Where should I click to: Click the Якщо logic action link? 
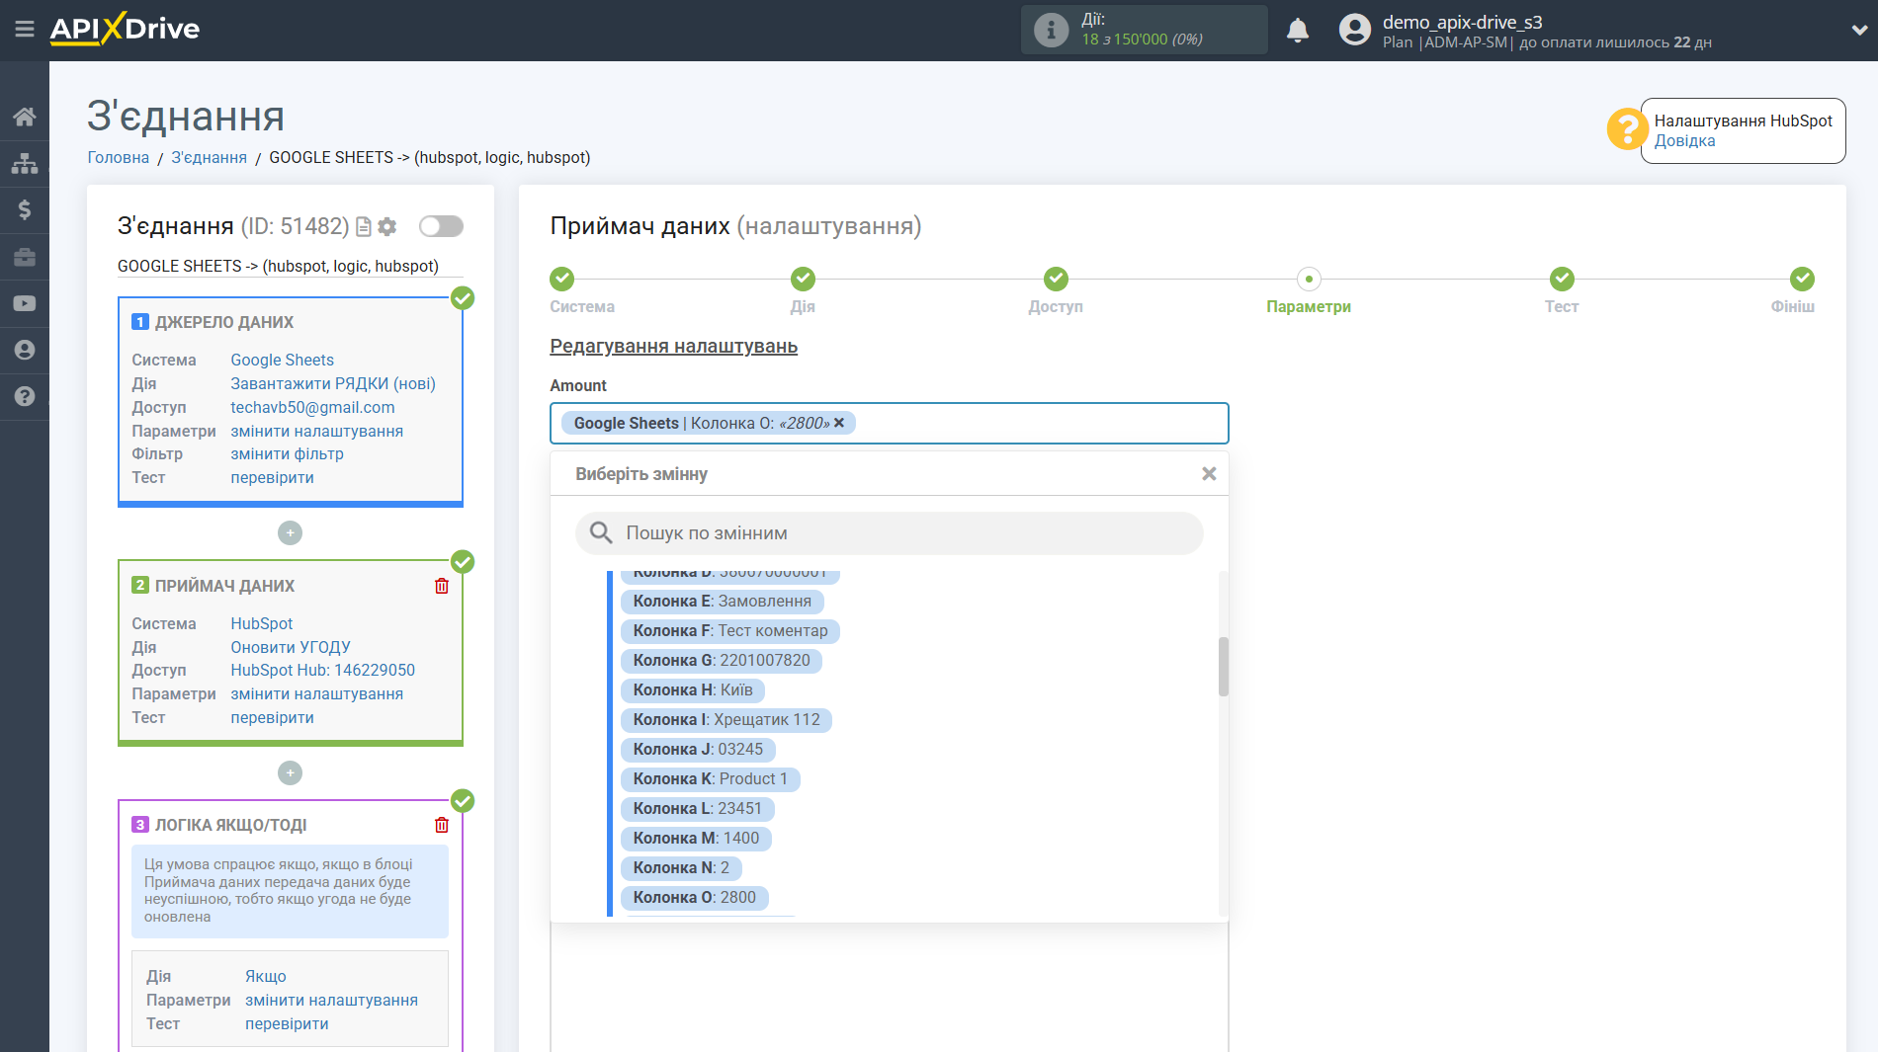[266, 976]
